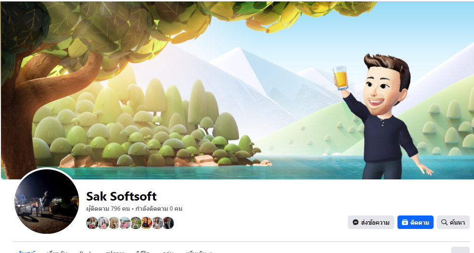The height and width of the screenshot is (253, 474).
Task: Click the follow icon beside ติดตาม
Action: [x=405, y=222]
